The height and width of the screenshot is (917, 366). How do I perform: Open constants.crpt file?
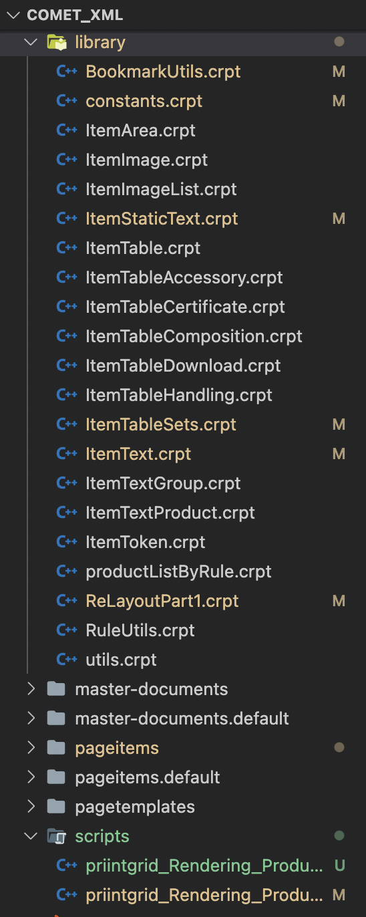pyautogui.click(x=144, y=101)
